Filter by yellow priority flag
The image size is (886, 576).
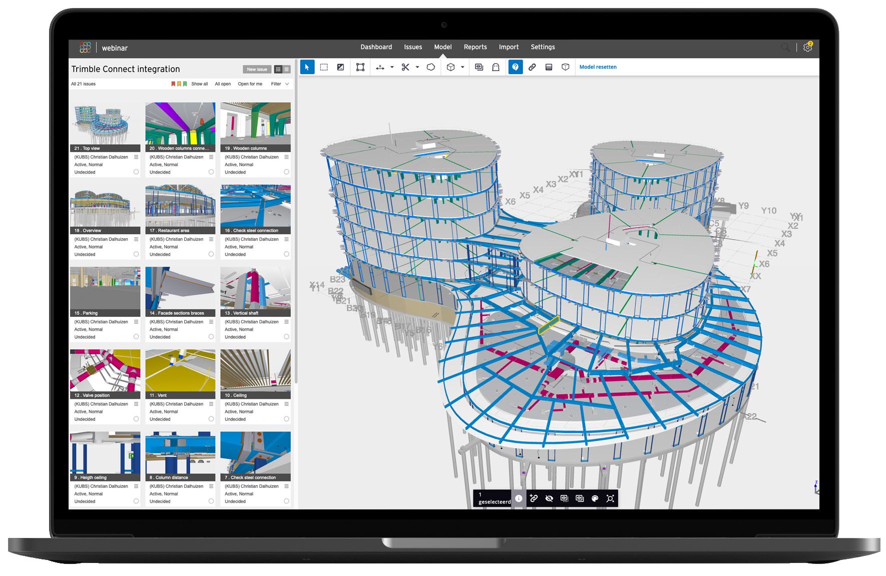(179, 84)
